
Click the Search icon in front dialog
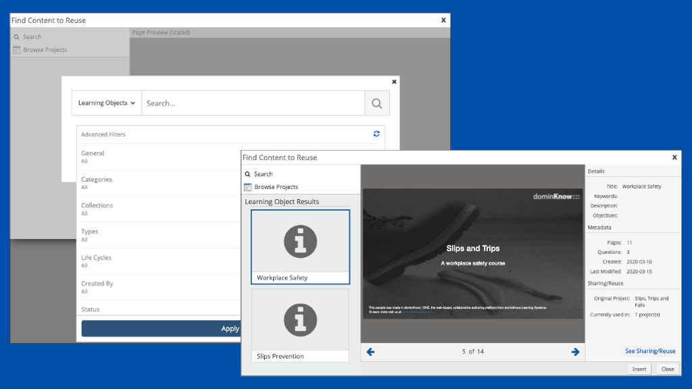tap(248, 174)
